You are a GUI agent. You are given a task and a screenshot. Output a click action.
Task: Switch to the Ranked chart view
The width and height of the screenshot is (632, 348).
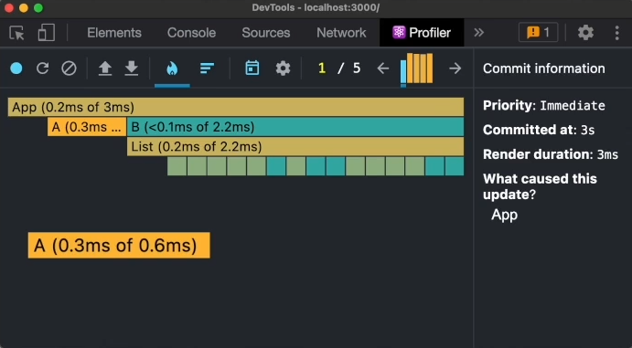[x=208, y=69]
